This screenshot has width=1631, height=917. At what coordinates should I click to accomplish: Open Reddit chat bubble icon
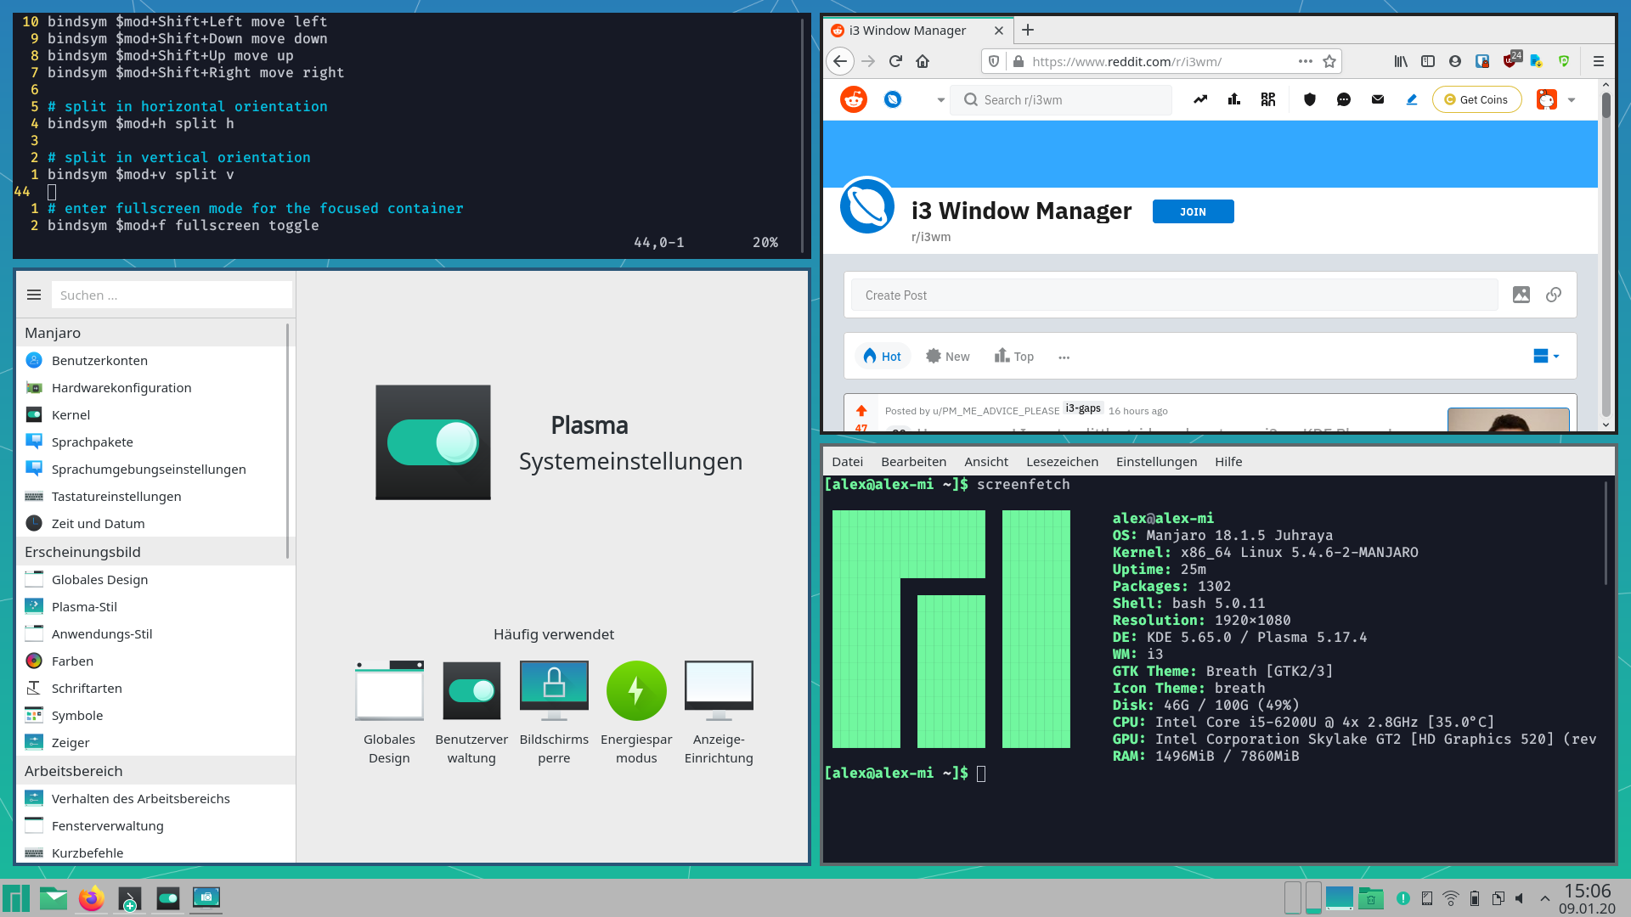[x=1344, y=99]
